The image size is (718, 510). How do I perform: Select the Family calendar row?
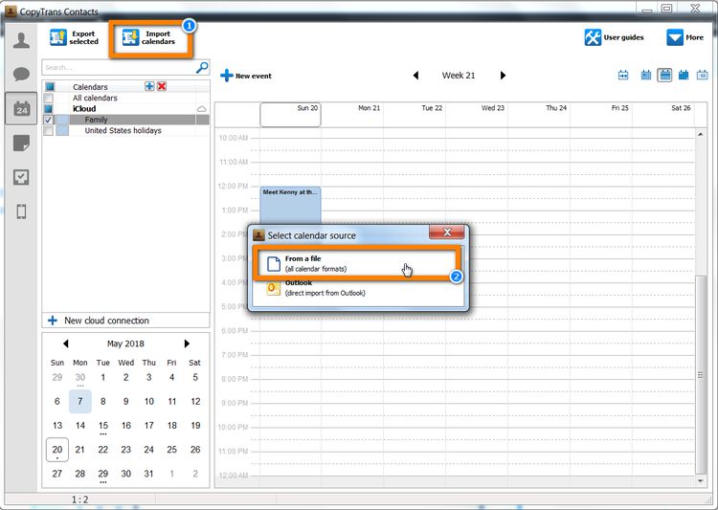point(126,120)
